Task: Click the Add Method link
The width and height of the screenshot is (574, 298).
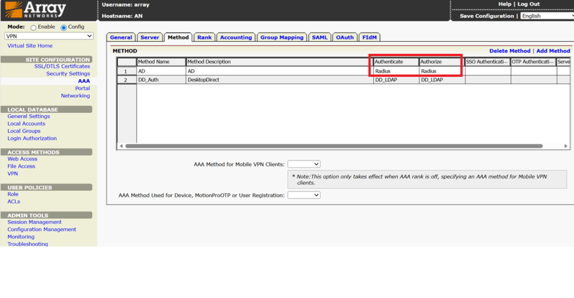Action: click(553, 51)
